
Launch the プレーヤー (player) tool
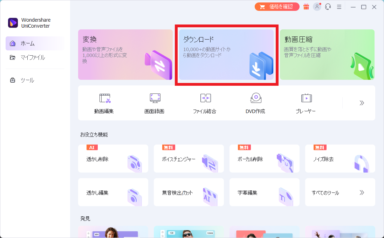click(x=306, y=103)
